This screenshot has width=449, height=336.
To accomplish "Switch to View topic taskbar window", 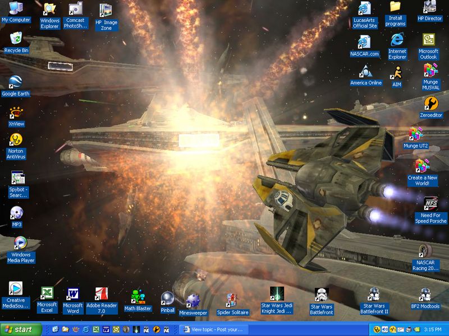I will 213,329.
